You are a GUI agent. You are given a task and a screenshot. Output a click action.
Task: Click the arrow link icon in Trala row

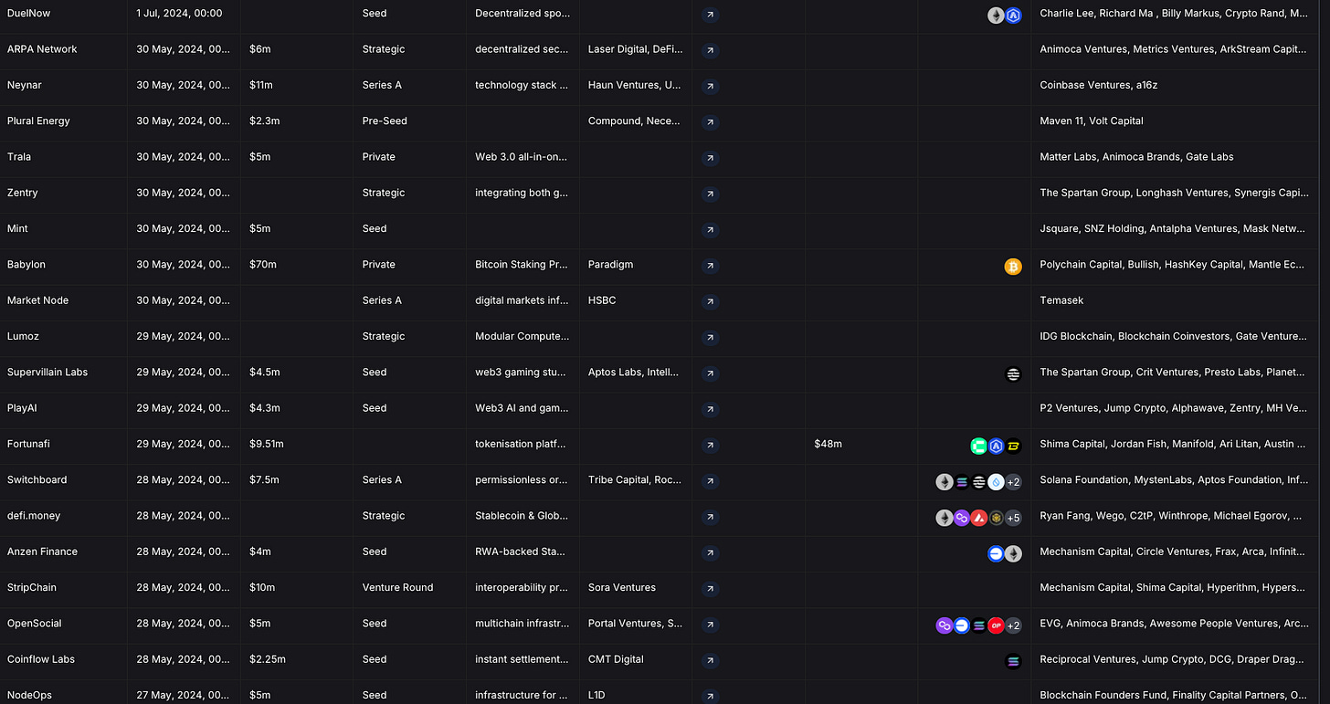coord(711,158)
